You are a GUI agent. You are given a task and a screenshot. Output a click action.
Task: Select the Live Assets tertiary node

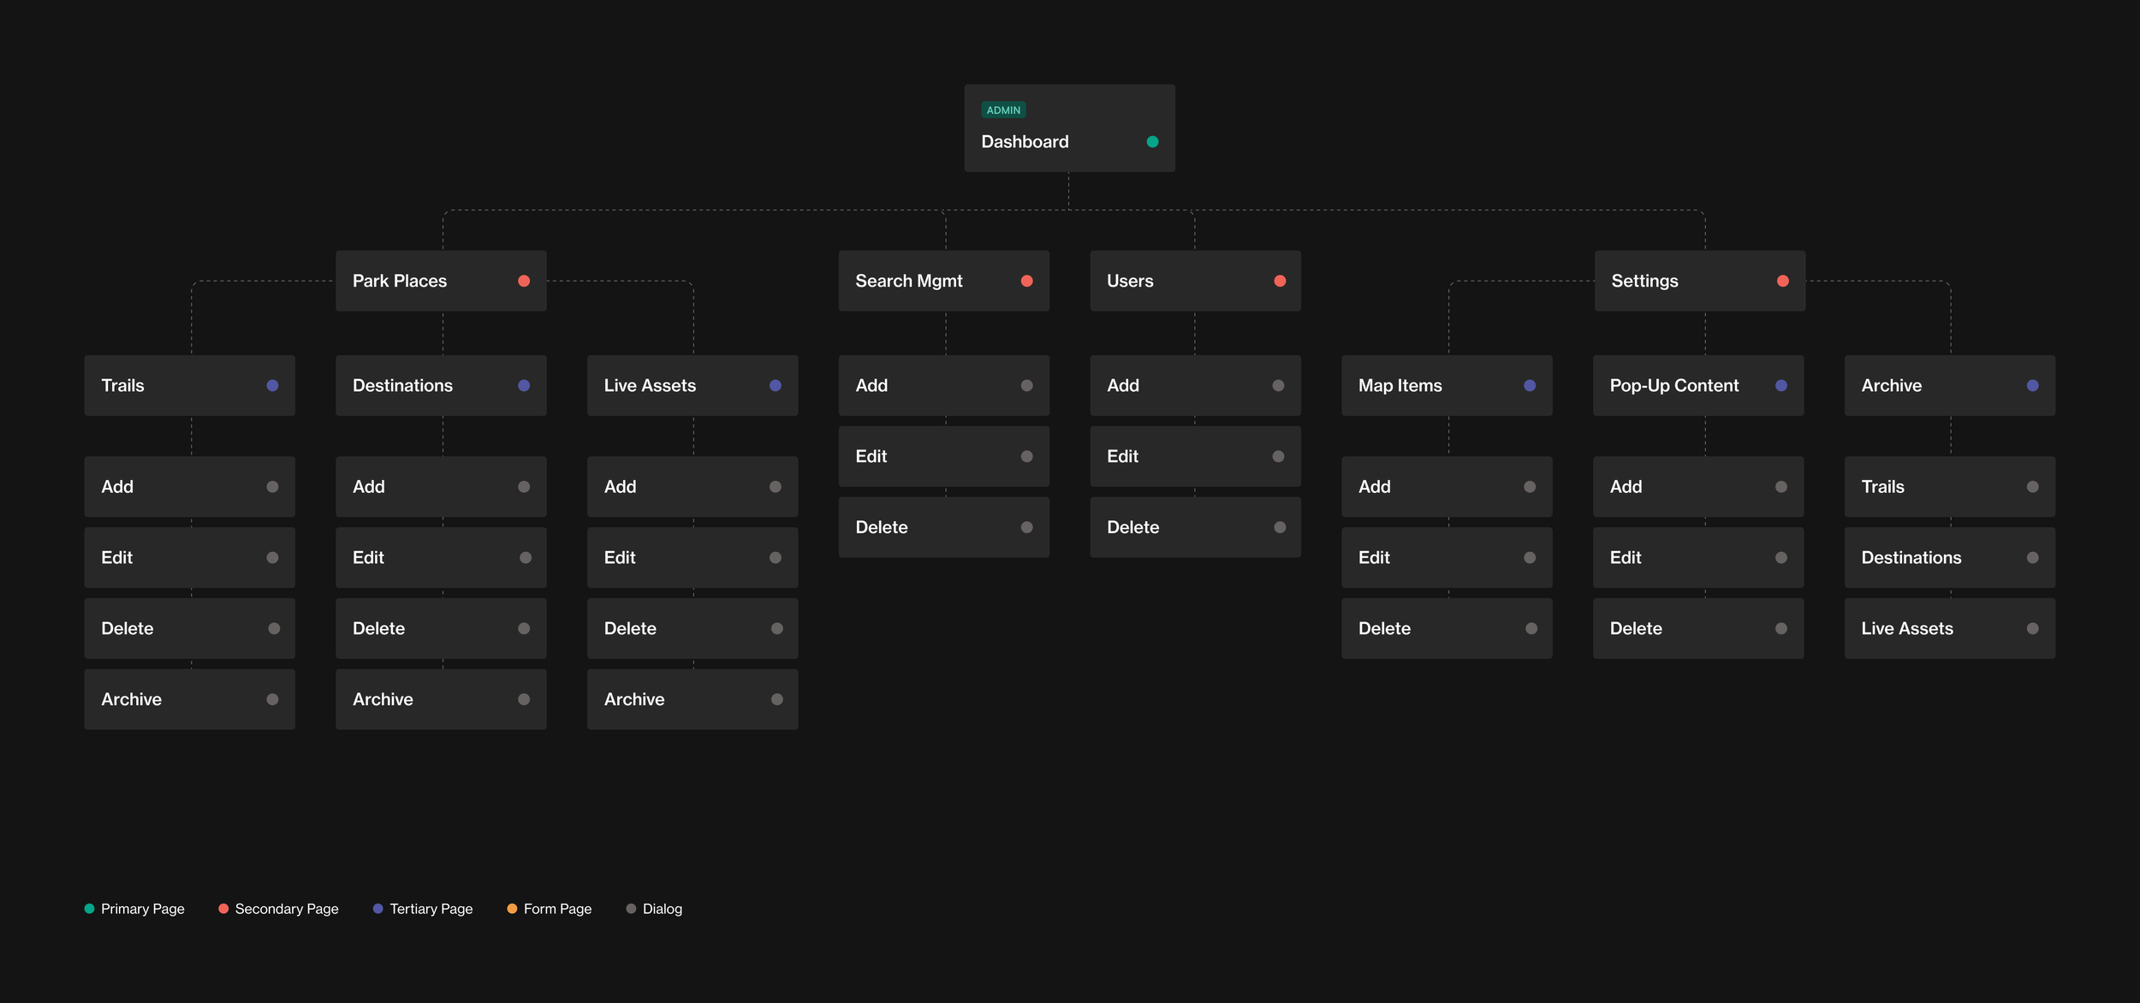(x=692, y=386)
